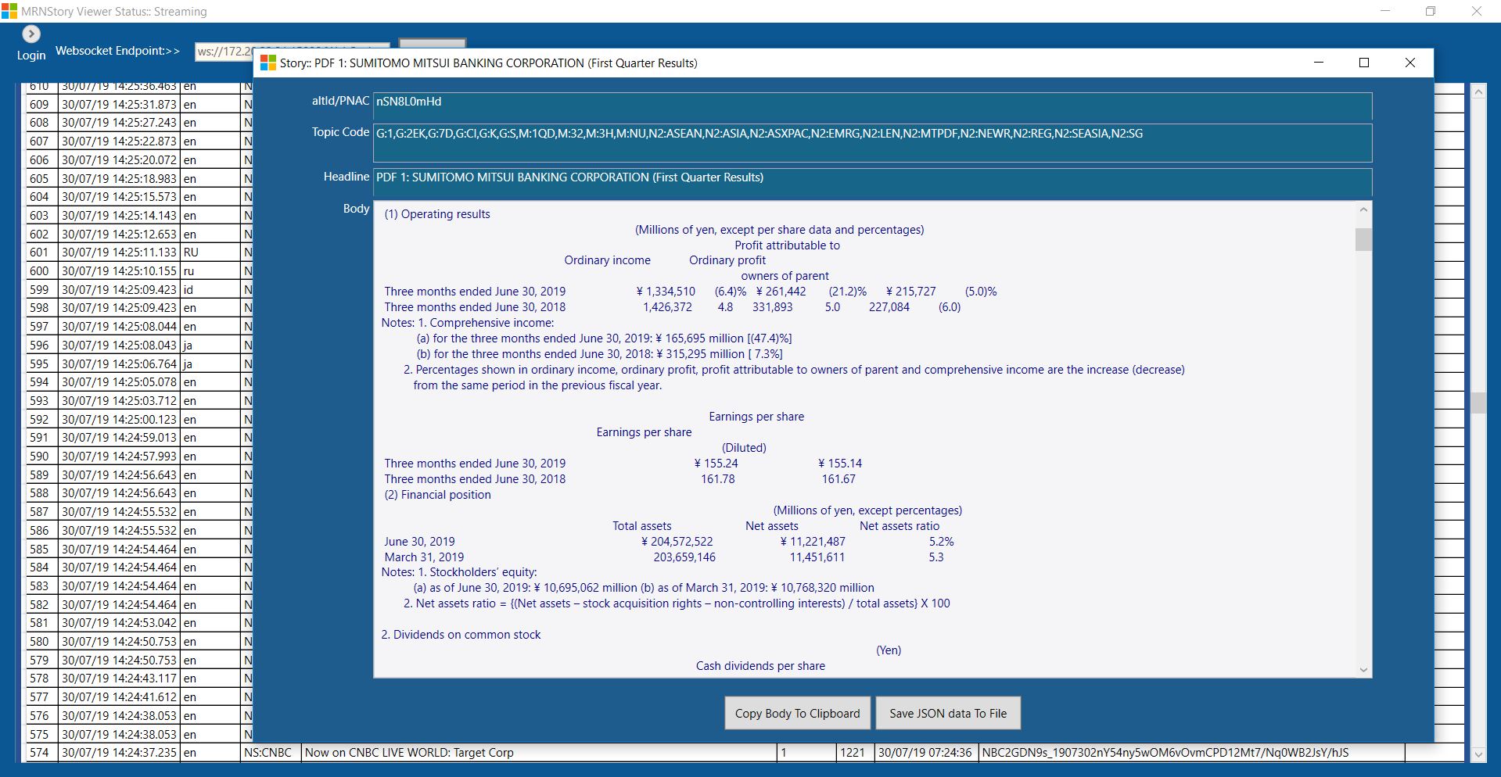Click the Login arrow icon
Viewport: 1501px width, 777px height.
click(x=31, y=34)
